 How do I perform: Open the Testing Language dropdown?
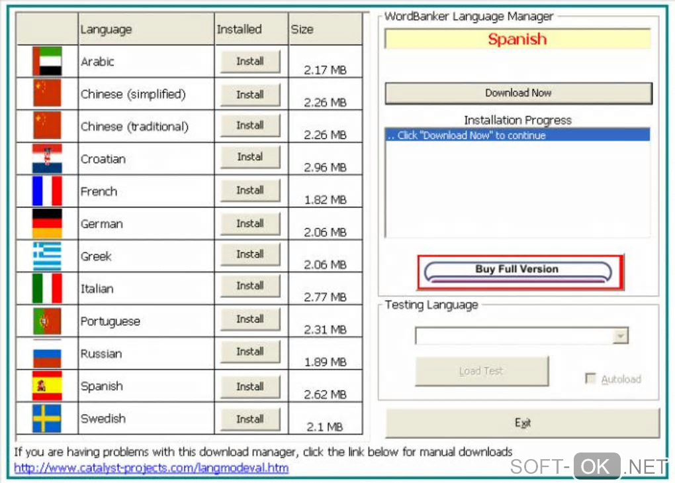(x=620, y=336)
